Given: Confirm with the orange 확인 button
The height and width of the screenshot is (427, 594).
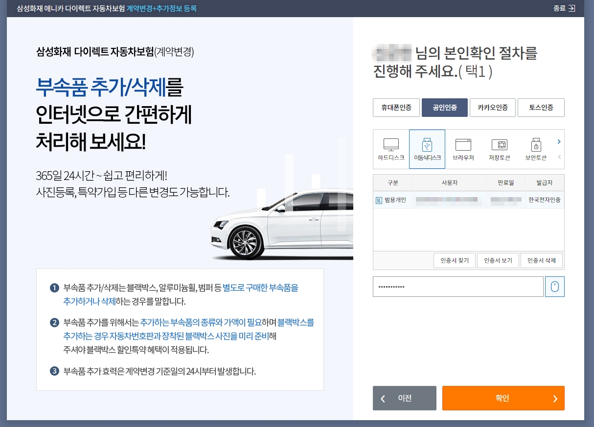Looking at the screenshot, I should (503, 398).
